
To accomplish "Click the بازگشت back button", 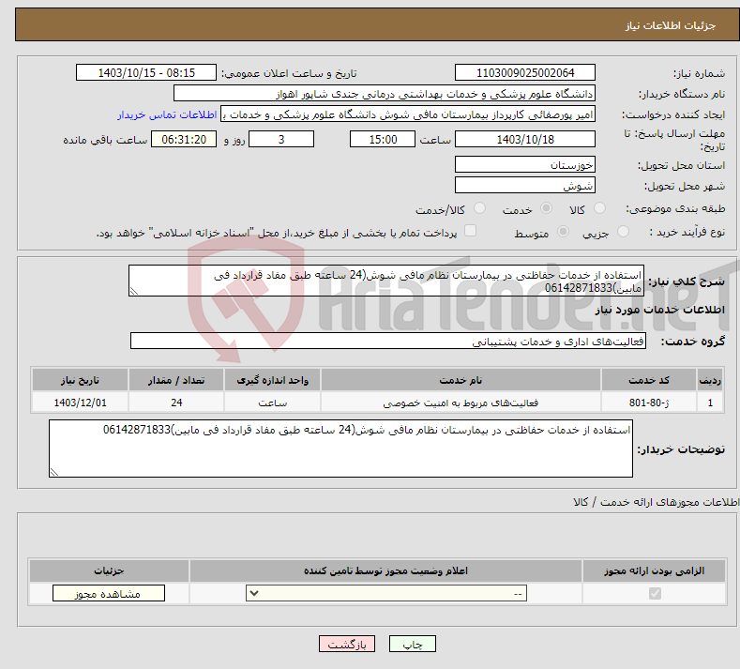I will click(347, 644).
